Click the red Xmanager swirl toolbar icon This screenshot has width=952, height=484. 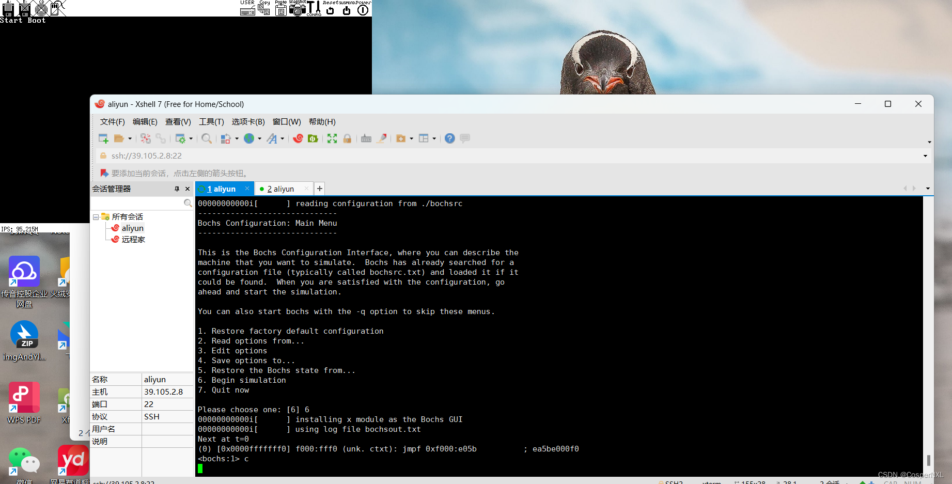[x=298, y=138]
